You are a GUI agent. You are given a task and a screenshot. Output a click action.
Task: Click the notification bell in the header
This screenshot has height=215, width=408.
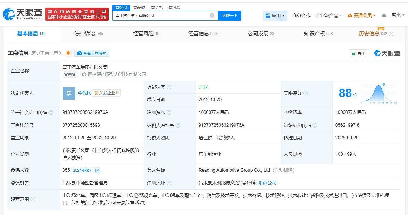coord(384,15)
